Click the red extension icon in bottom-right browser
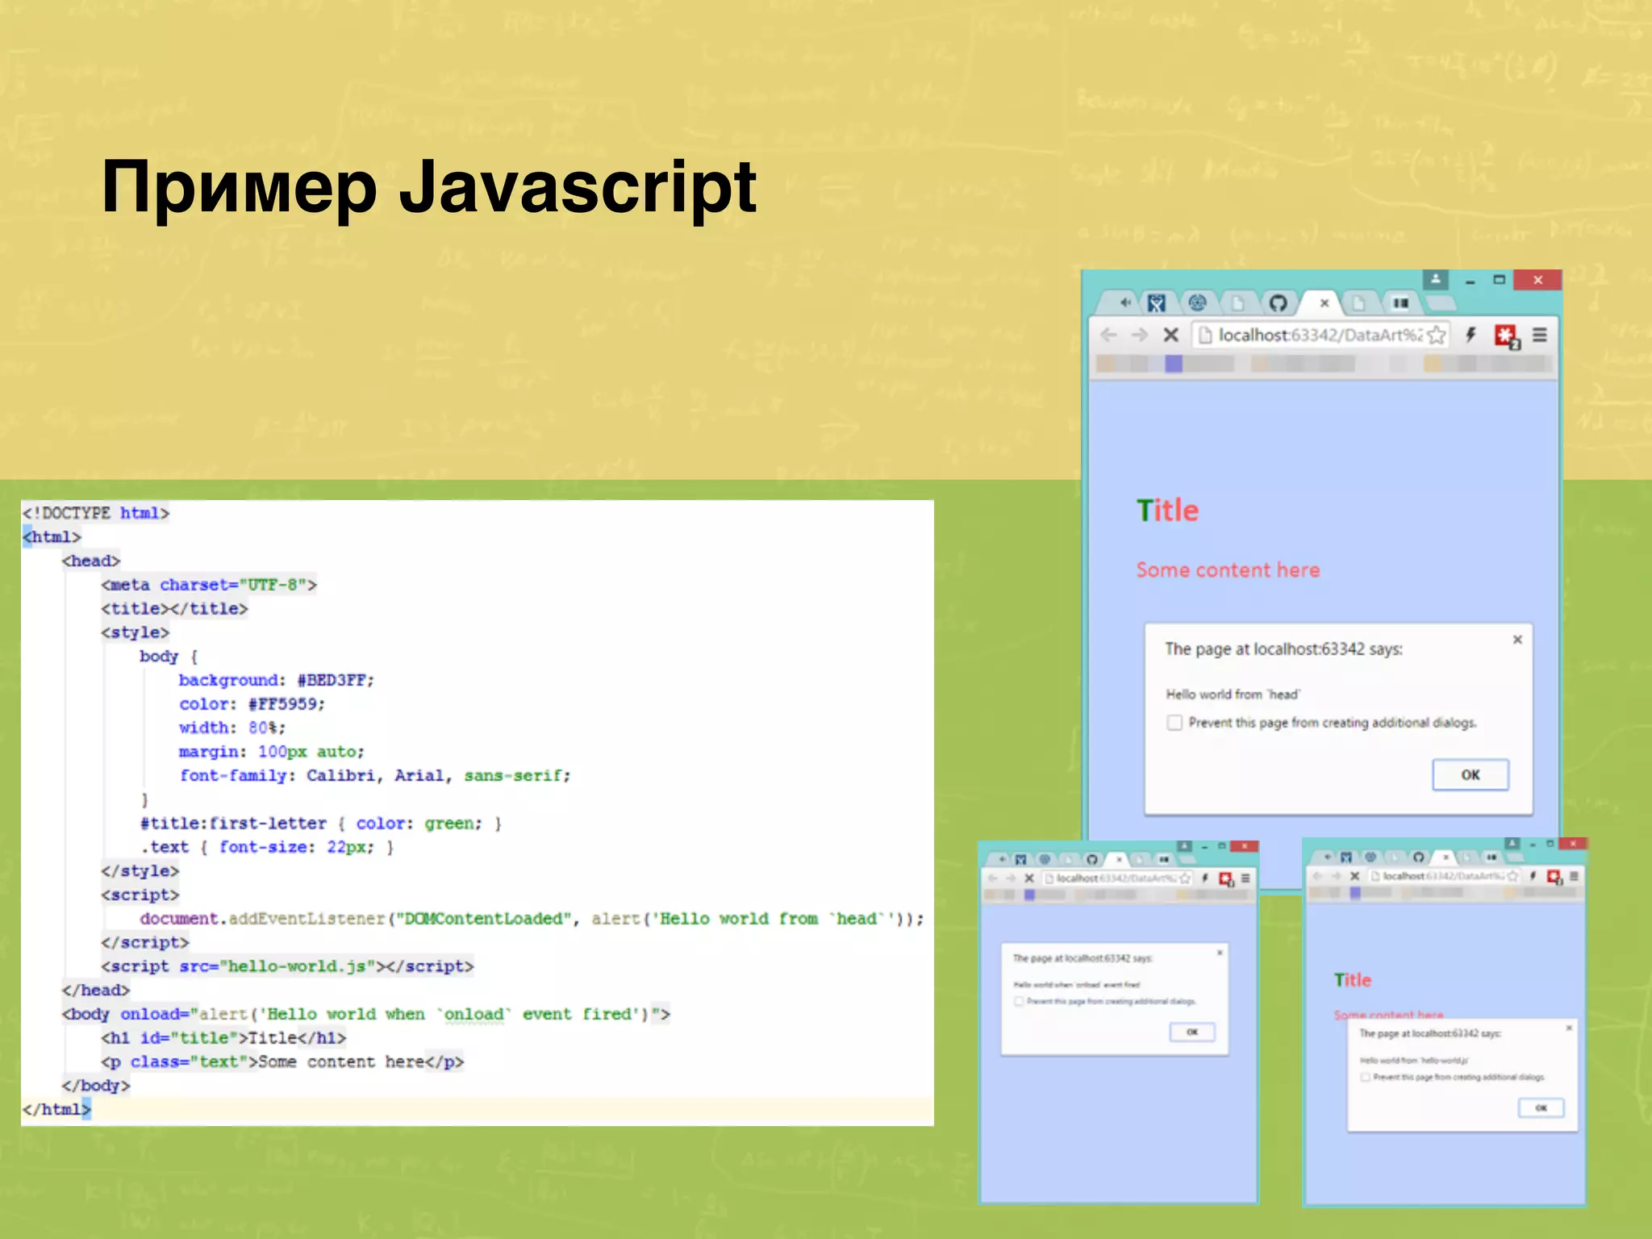1652x1239 pixels. [x=1554, y=877]
